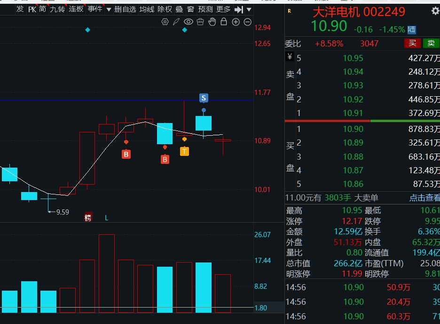The height and width of the screenshot is (324, 440).
Task: Click the R margin-trading badge
Action: click(289, 11)
